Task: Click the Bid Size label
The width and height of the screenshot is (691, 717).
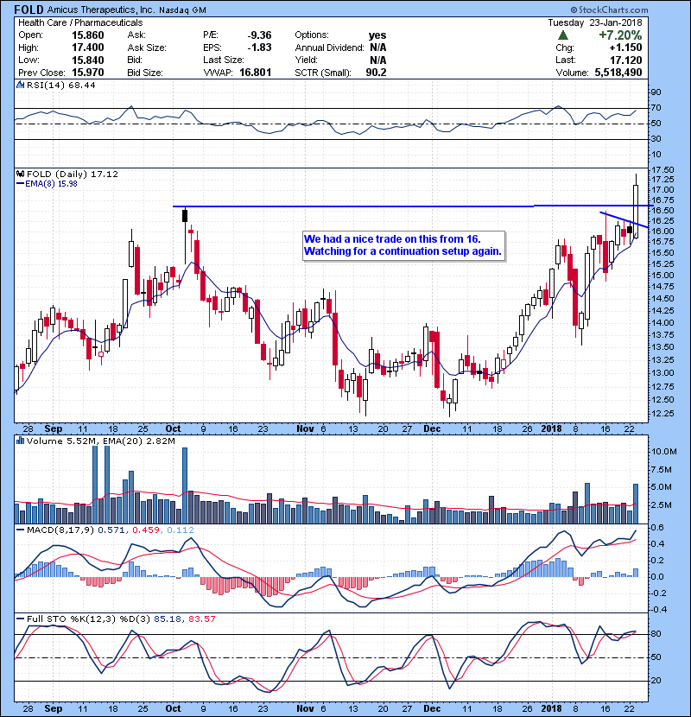Action: click(x=145, y=73)
